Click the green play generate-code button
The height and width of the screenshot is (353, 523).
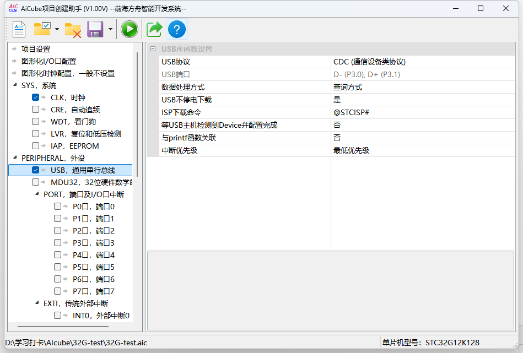point(130,29)
